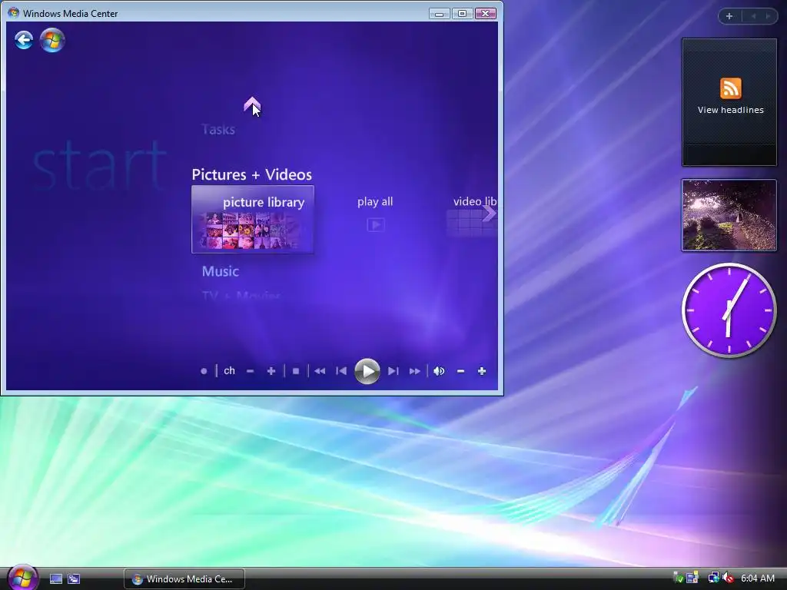Click the Windows Media Center taskbar button

coord(184,579)
